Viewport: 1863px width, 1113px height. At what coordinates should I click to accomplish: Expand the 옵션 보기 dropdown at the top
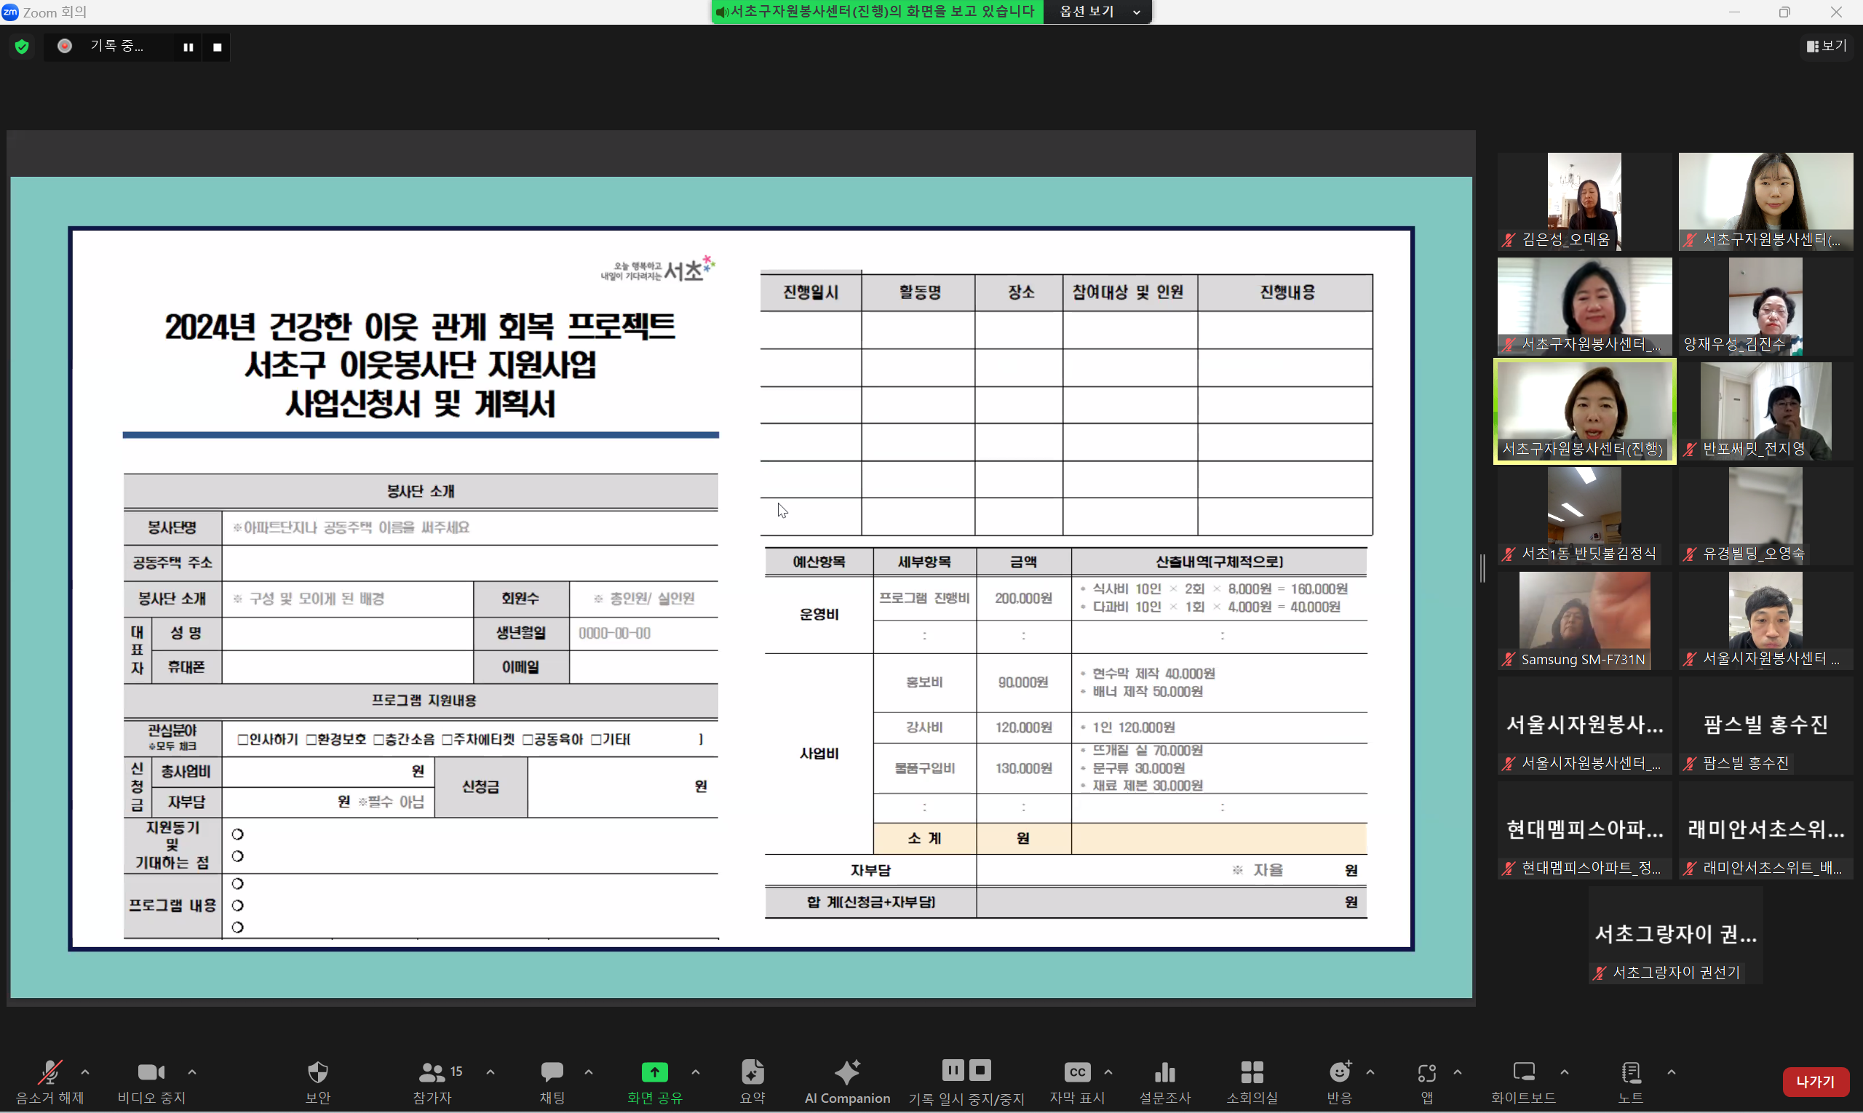coord(1097,12)
